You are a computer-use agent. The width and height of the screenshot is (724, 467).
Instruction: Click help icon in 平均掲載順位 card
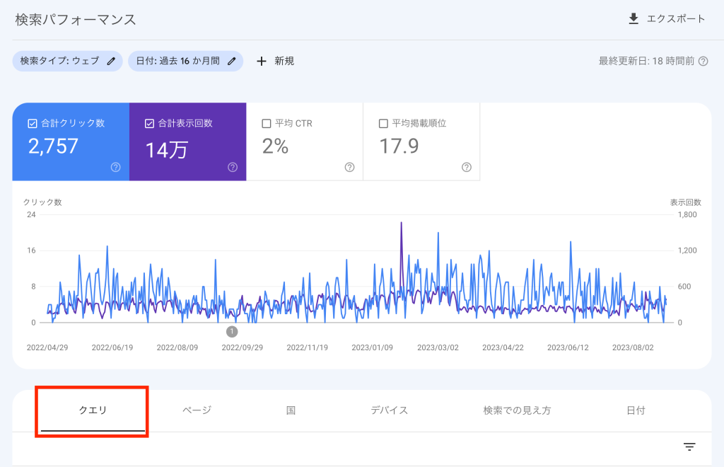[466, 167]
